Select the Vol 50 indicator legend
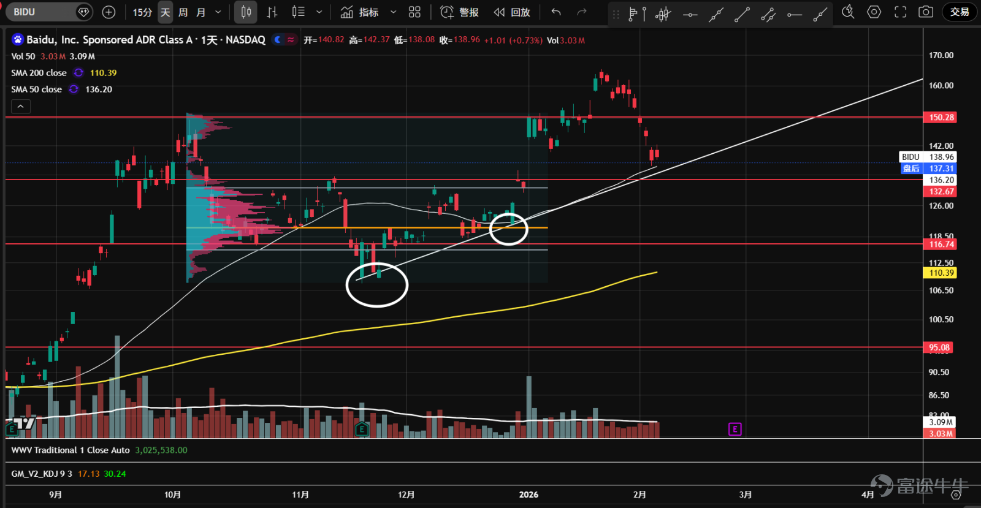This screenshot has width=981, height=508. click(23, 56)
